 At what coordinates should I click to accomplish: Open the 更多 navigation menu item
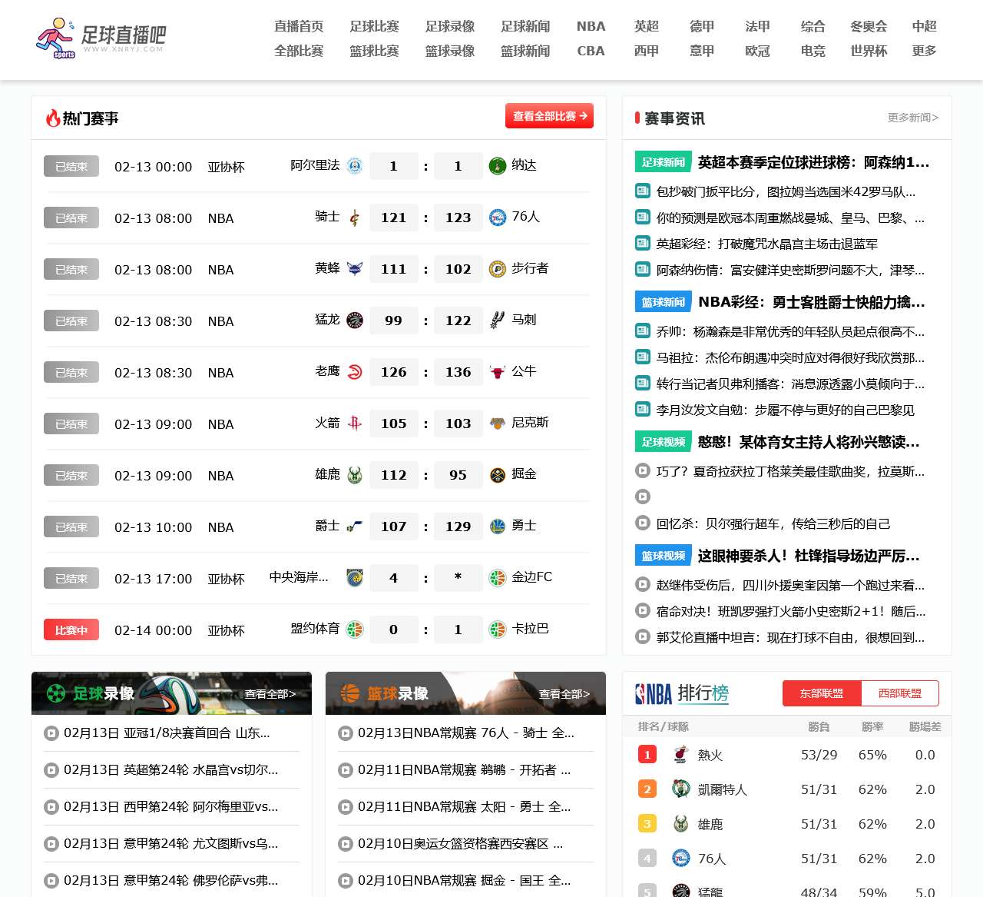point(924,51)
